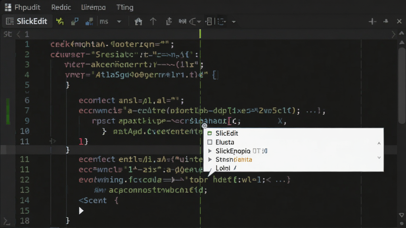Click line number 10 in gutter
Viewport: 406px width, 228px height.
click(x=25, y=131)
